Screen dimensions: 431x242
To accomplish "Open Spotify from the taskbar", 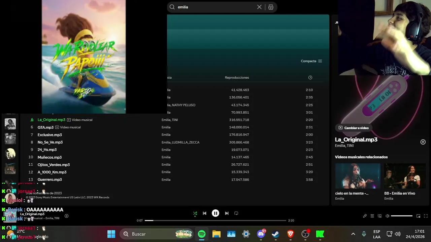I will coord(202,234).
